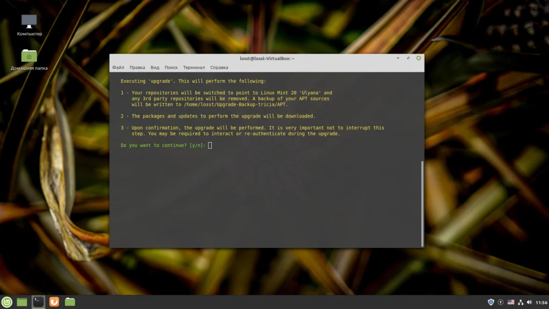Open the Поиск menu
The height and width of the screenshot is (309, 549).
[x=171, y=67]
